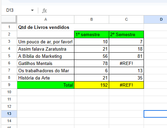Viewport: 167px width, 128px height.
Task: Open the Name box dropdown arrow
Action: coord(32,10)
